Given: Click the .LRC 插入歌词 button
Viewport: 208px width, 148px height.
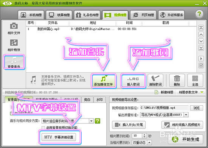Looking at the screenshot, I should pos(133,81).
